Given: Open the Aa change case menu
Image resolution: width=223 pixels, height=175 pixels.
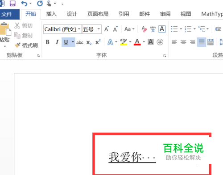Looking at the screenshot, I should pyautogui.click(x=129, y=29).
